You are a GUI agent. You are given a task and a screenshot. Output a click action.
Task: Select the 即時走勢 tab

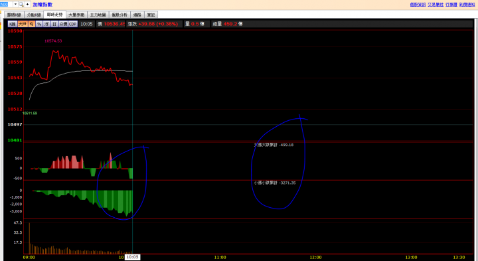click(55, 15)
